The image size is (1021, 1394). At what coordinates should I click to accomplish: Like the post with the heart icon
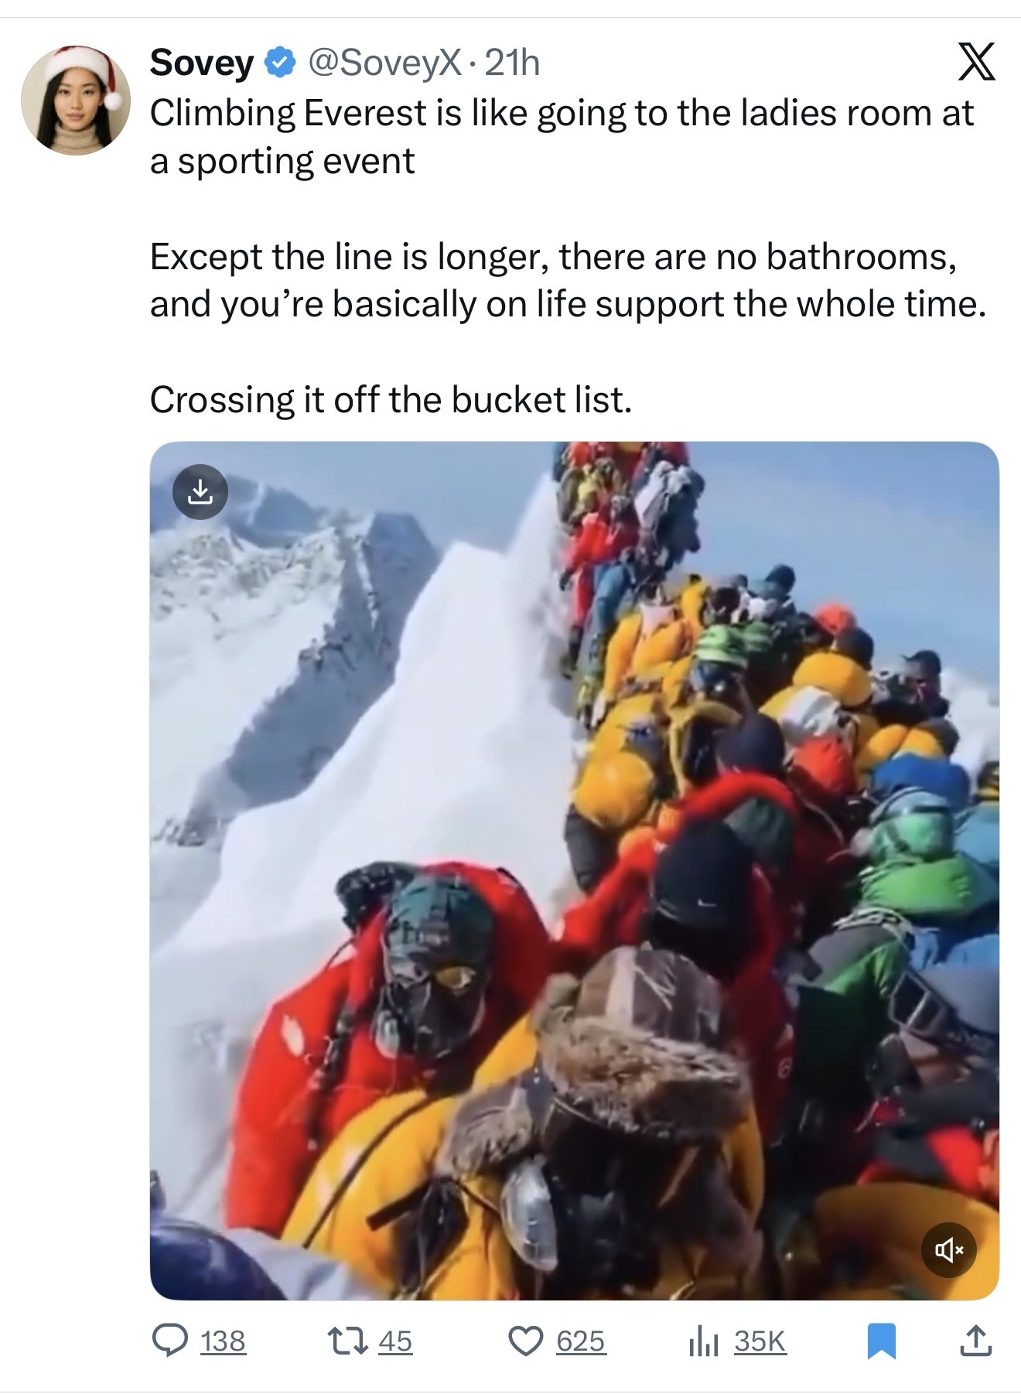526,1341
